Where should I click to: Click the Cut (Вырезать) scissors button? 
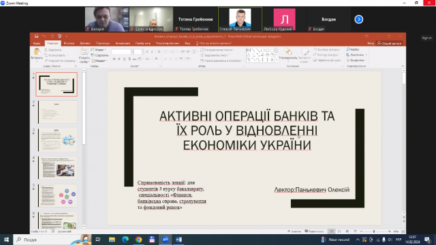point(53,50)
